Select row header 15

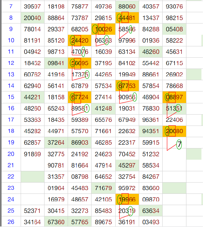pos(11,97)
